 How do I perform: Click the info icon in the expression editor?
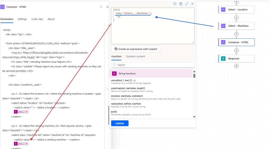click(175, 4)
